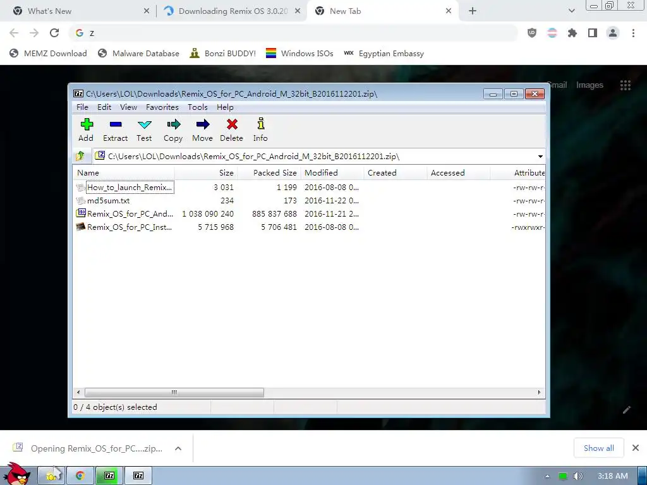The image size is (647, 485).
Task: Open the Help menu in 7-Zip
Action: point(225,107)
